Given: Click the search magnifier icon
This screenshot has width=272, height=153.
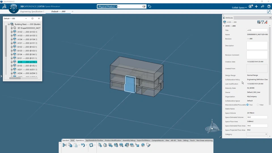Looking at the screenshot, I should coord(144,7).
